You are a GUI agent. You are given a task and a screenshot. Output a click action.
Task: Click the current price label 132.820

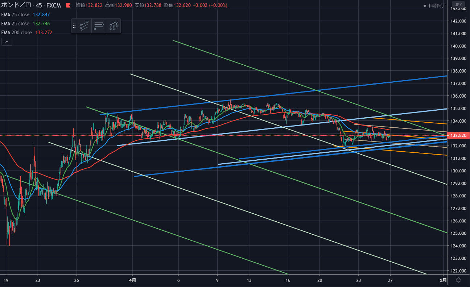(459, 135)
